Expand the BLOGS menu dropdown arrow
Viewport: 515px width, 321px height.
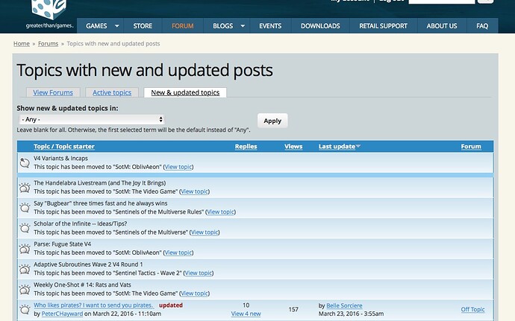[243, 26]
